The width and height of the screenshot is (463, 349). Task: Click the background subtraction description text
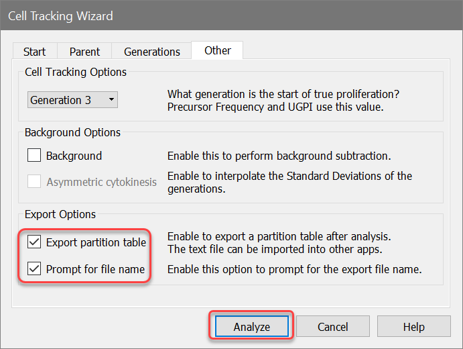point(279,156)
